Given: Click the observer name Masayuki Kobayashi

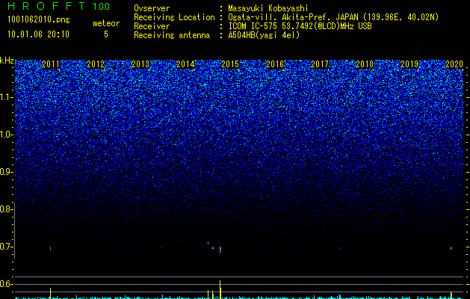Looking at the screenshot, I should 268,8.
